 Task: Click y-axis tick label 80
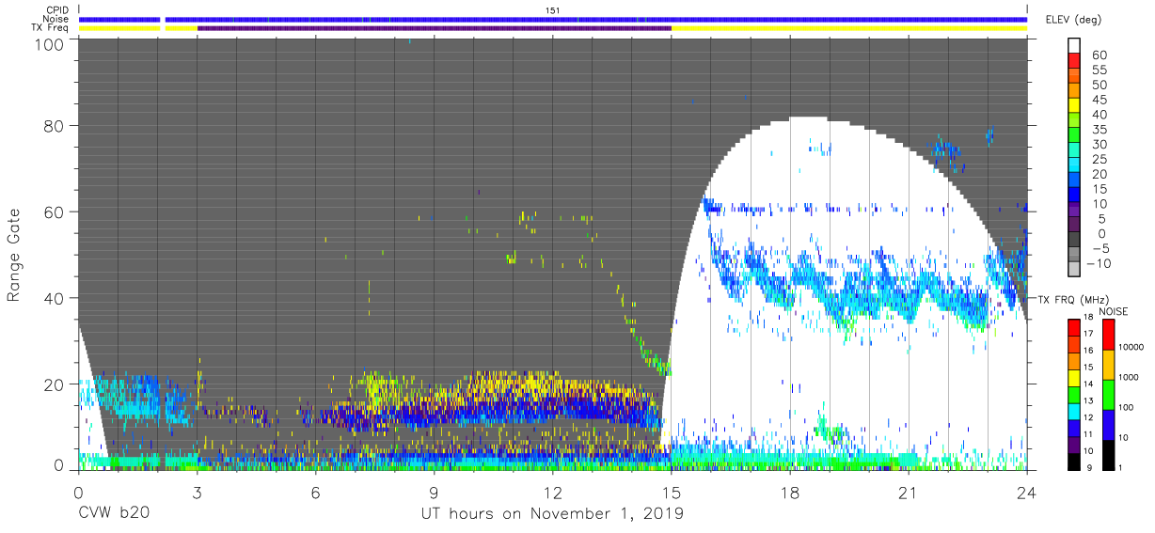[x=54, y=126]
